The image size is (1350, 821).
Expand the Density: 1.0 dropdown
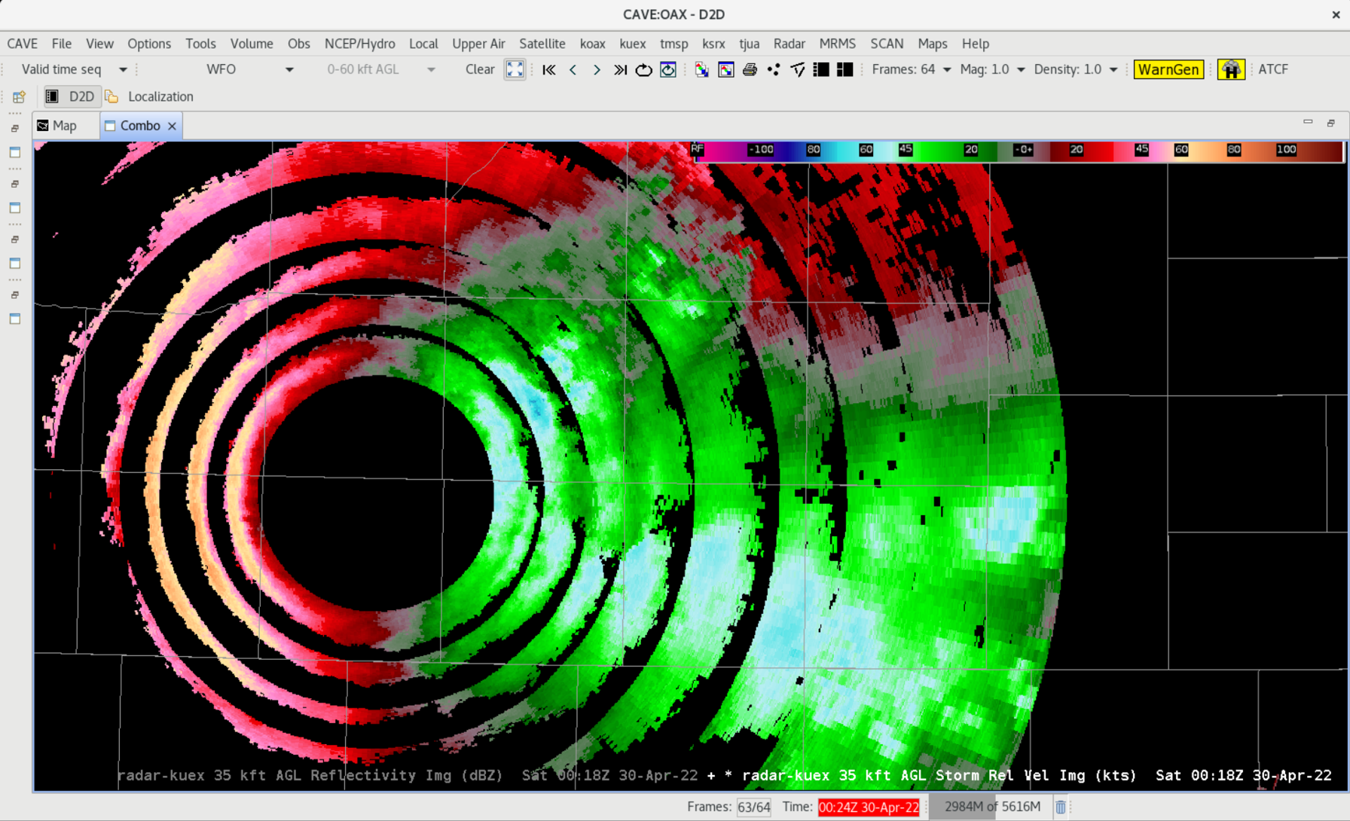click(x=1113, y=69)
